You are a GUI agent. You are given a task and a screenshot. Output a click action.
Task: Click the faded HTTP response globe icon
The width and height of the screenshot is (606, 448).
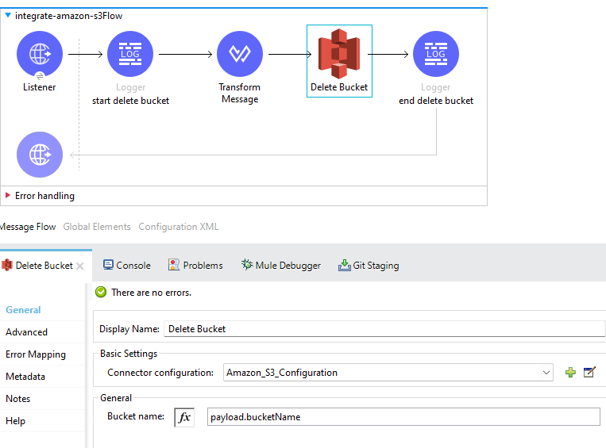(39, 154)
